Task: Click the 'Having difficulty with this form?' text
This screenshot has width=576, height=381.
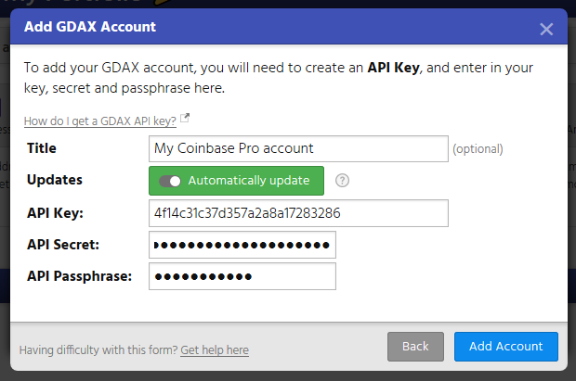Action: [98, 349]
